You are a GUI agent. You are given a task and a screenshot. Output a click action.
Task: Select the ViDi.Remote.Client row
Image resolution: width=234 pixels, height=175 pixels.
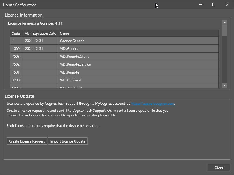(74, 57)
